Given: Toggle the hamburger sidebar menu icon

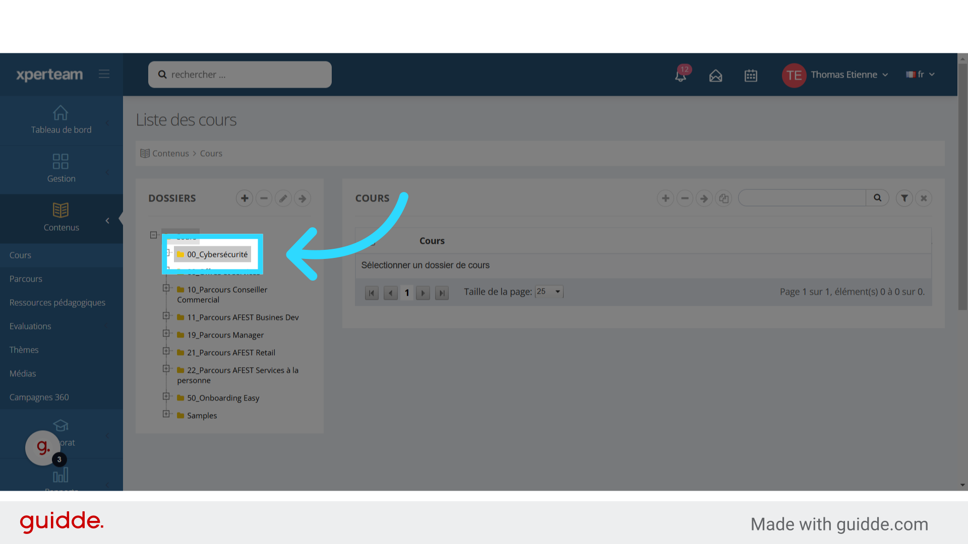Looking at the screenshot, I should tap(104, 75).
